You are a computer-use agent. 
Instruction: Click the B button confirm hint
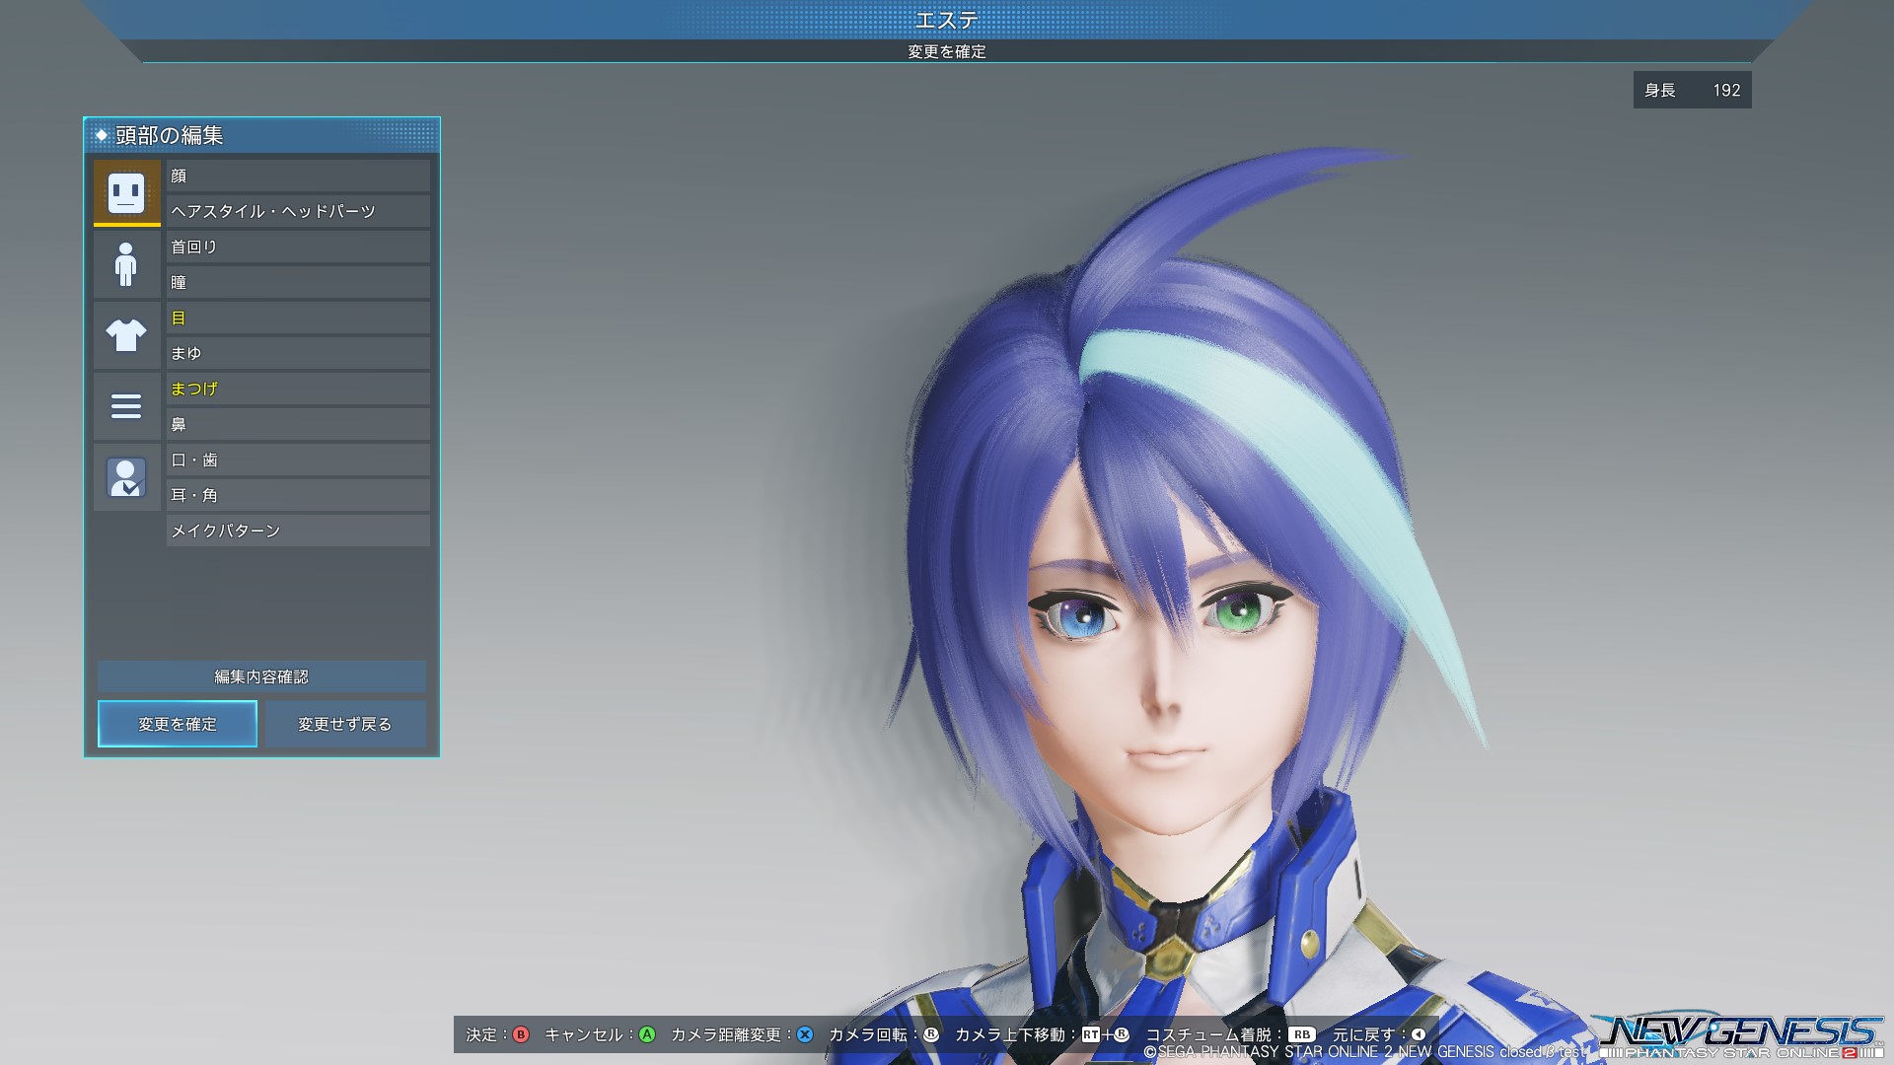pyautogui.click(x=521, y=1034)
